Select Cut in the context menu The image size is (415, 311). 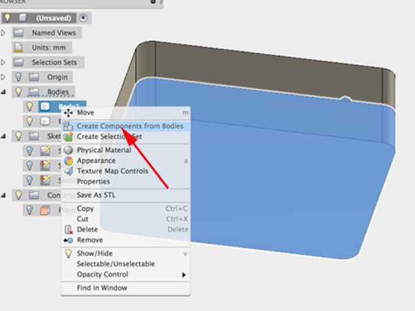tap(125, 219)
